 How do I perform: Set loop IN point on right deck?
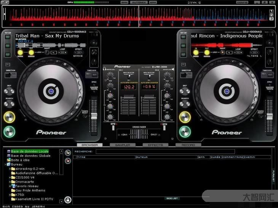pyautogui.click(x=196, y=52)
